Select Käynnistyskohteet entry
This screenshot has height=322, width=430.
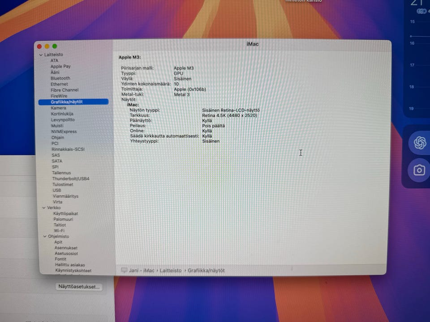point(73,271)
